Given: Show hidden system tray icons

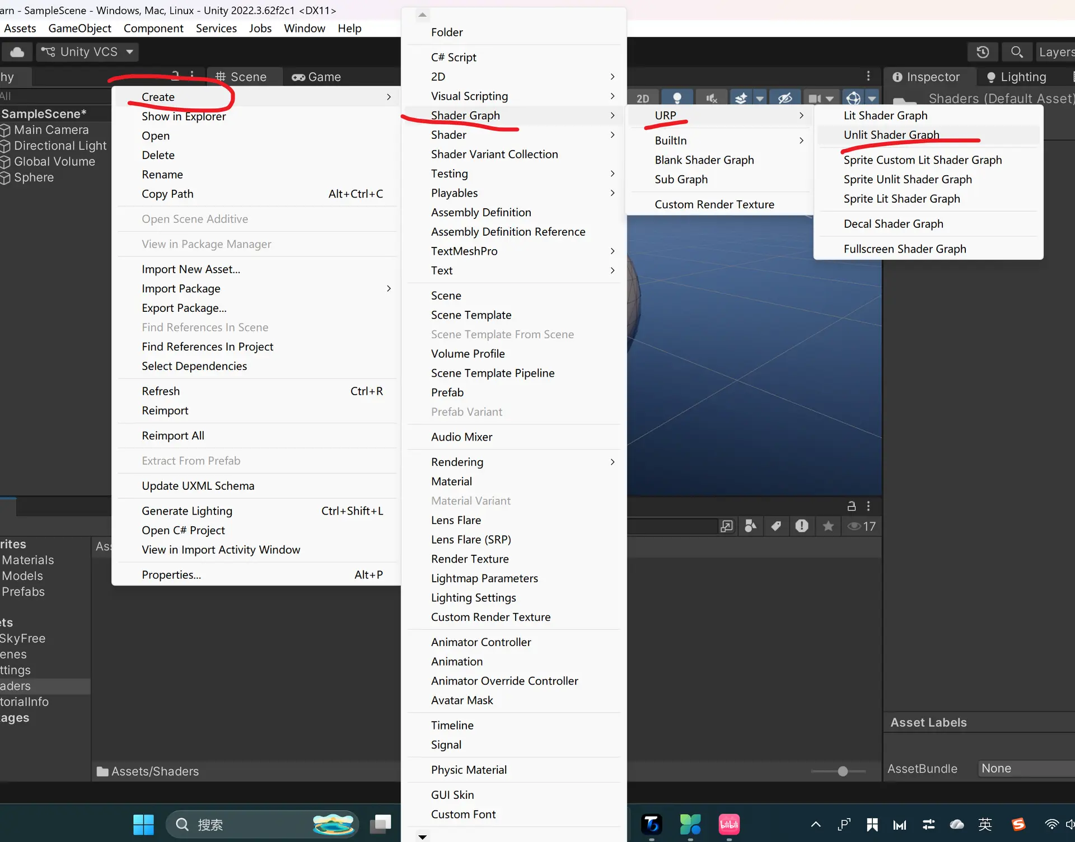Looking at the screenshot, I should [816, 824].
